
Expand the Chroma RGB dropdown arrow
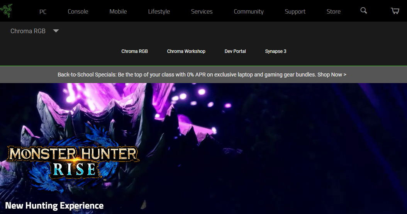click(x=56, y=31)
